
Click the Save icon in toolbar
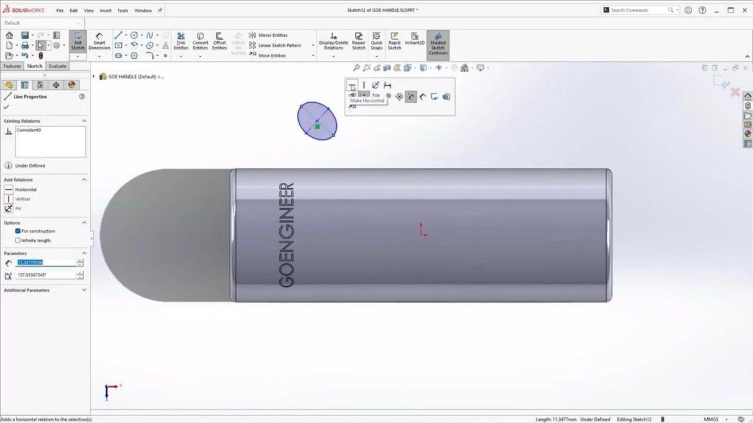(24, 35)
